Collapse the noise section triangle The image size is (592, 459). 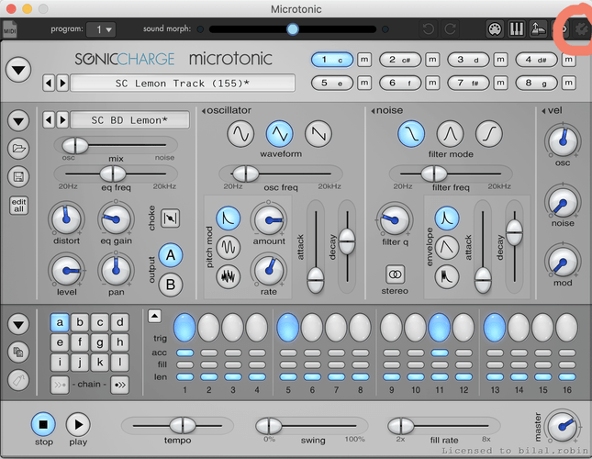point(373,111)
